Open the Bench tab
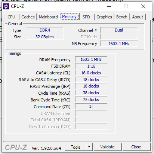 pyautogui.click(x=122, y=17)
